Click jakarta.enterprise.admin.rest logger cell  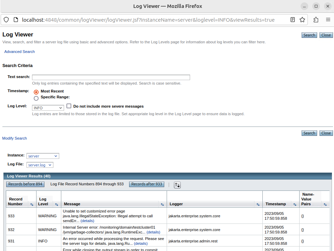(215, 241)
